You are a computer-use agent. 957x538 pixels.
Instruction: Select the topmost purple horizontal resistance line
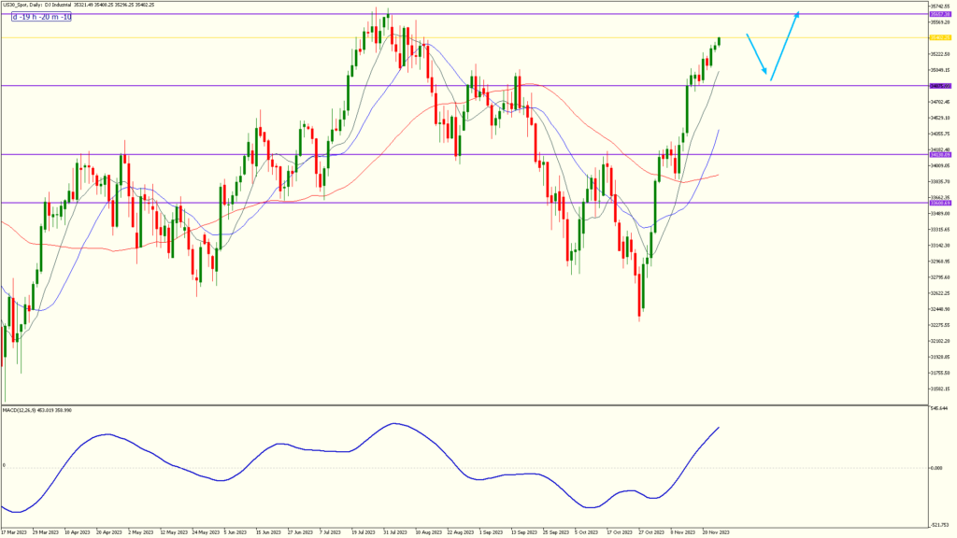tap(467, 14)
